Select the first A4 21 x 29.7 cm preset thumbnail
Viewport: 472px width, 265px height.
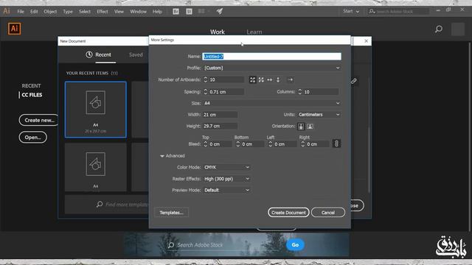95,110
